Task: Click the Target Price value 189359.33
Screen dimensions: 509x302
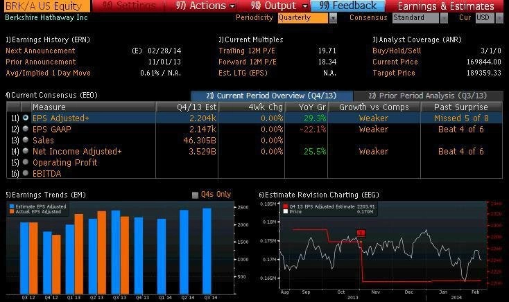Action: tap(483, 73)
